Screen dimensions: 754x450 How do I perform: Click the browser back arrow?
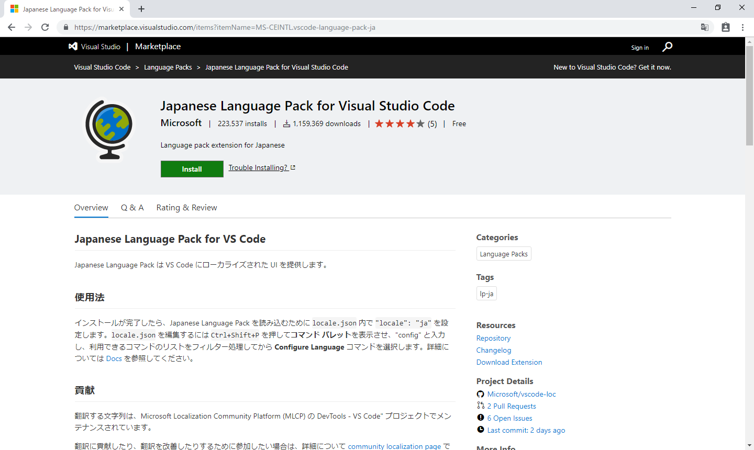12,27
